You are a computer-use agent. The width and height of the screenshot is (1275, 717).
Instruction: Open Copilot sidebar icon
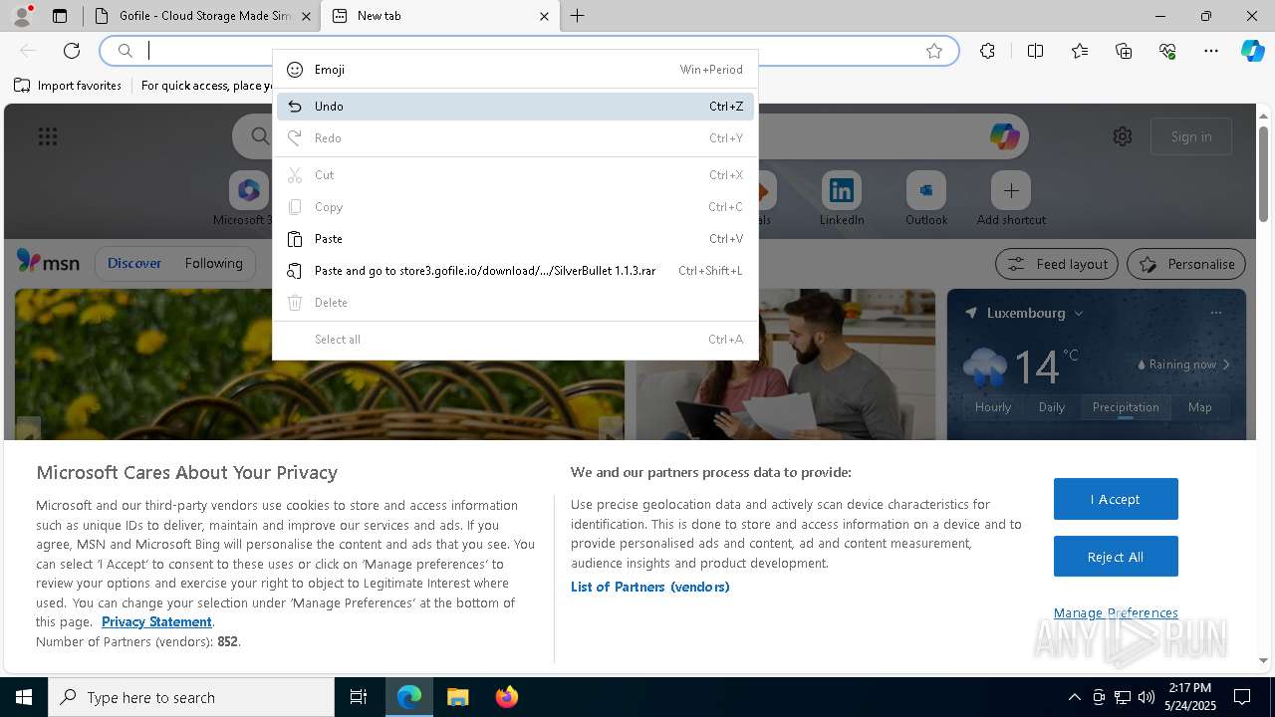(1253, 51)
